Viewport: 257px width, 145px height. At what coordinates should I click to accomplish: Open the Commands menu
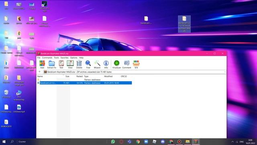coord(47,58)
